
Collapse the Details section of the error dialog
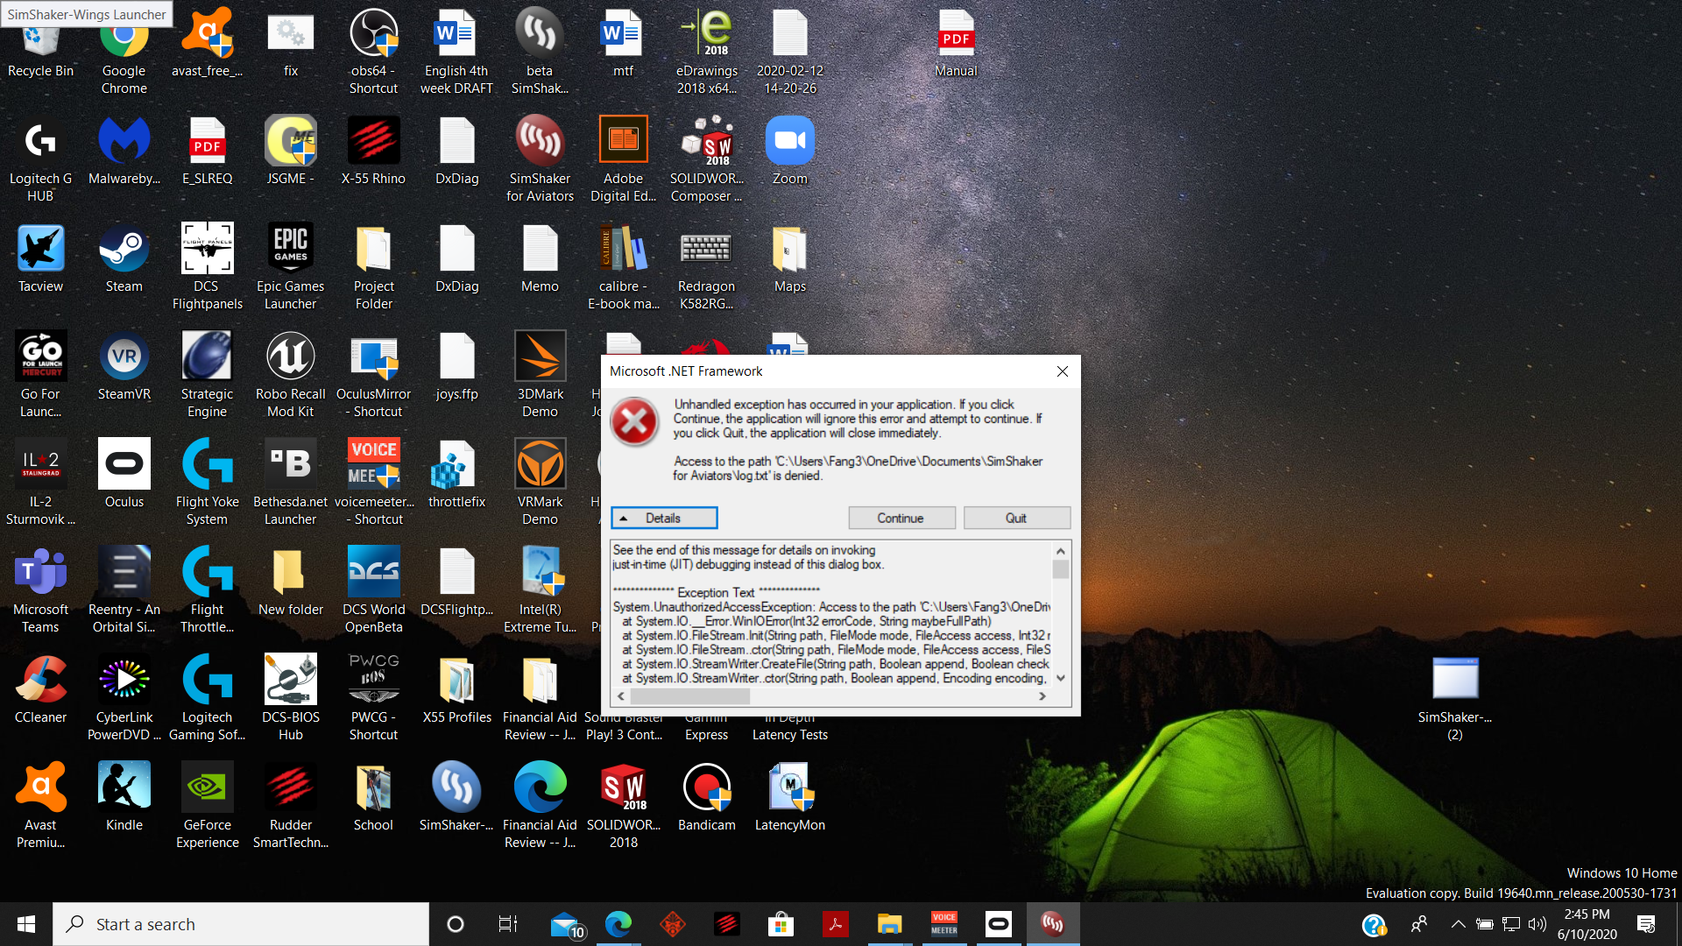pyautogui.click(x=664, y=518)
